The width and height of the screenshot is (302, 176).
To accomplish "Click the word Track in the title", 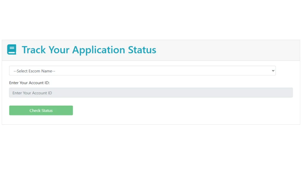I will click(x=34, y=50).
